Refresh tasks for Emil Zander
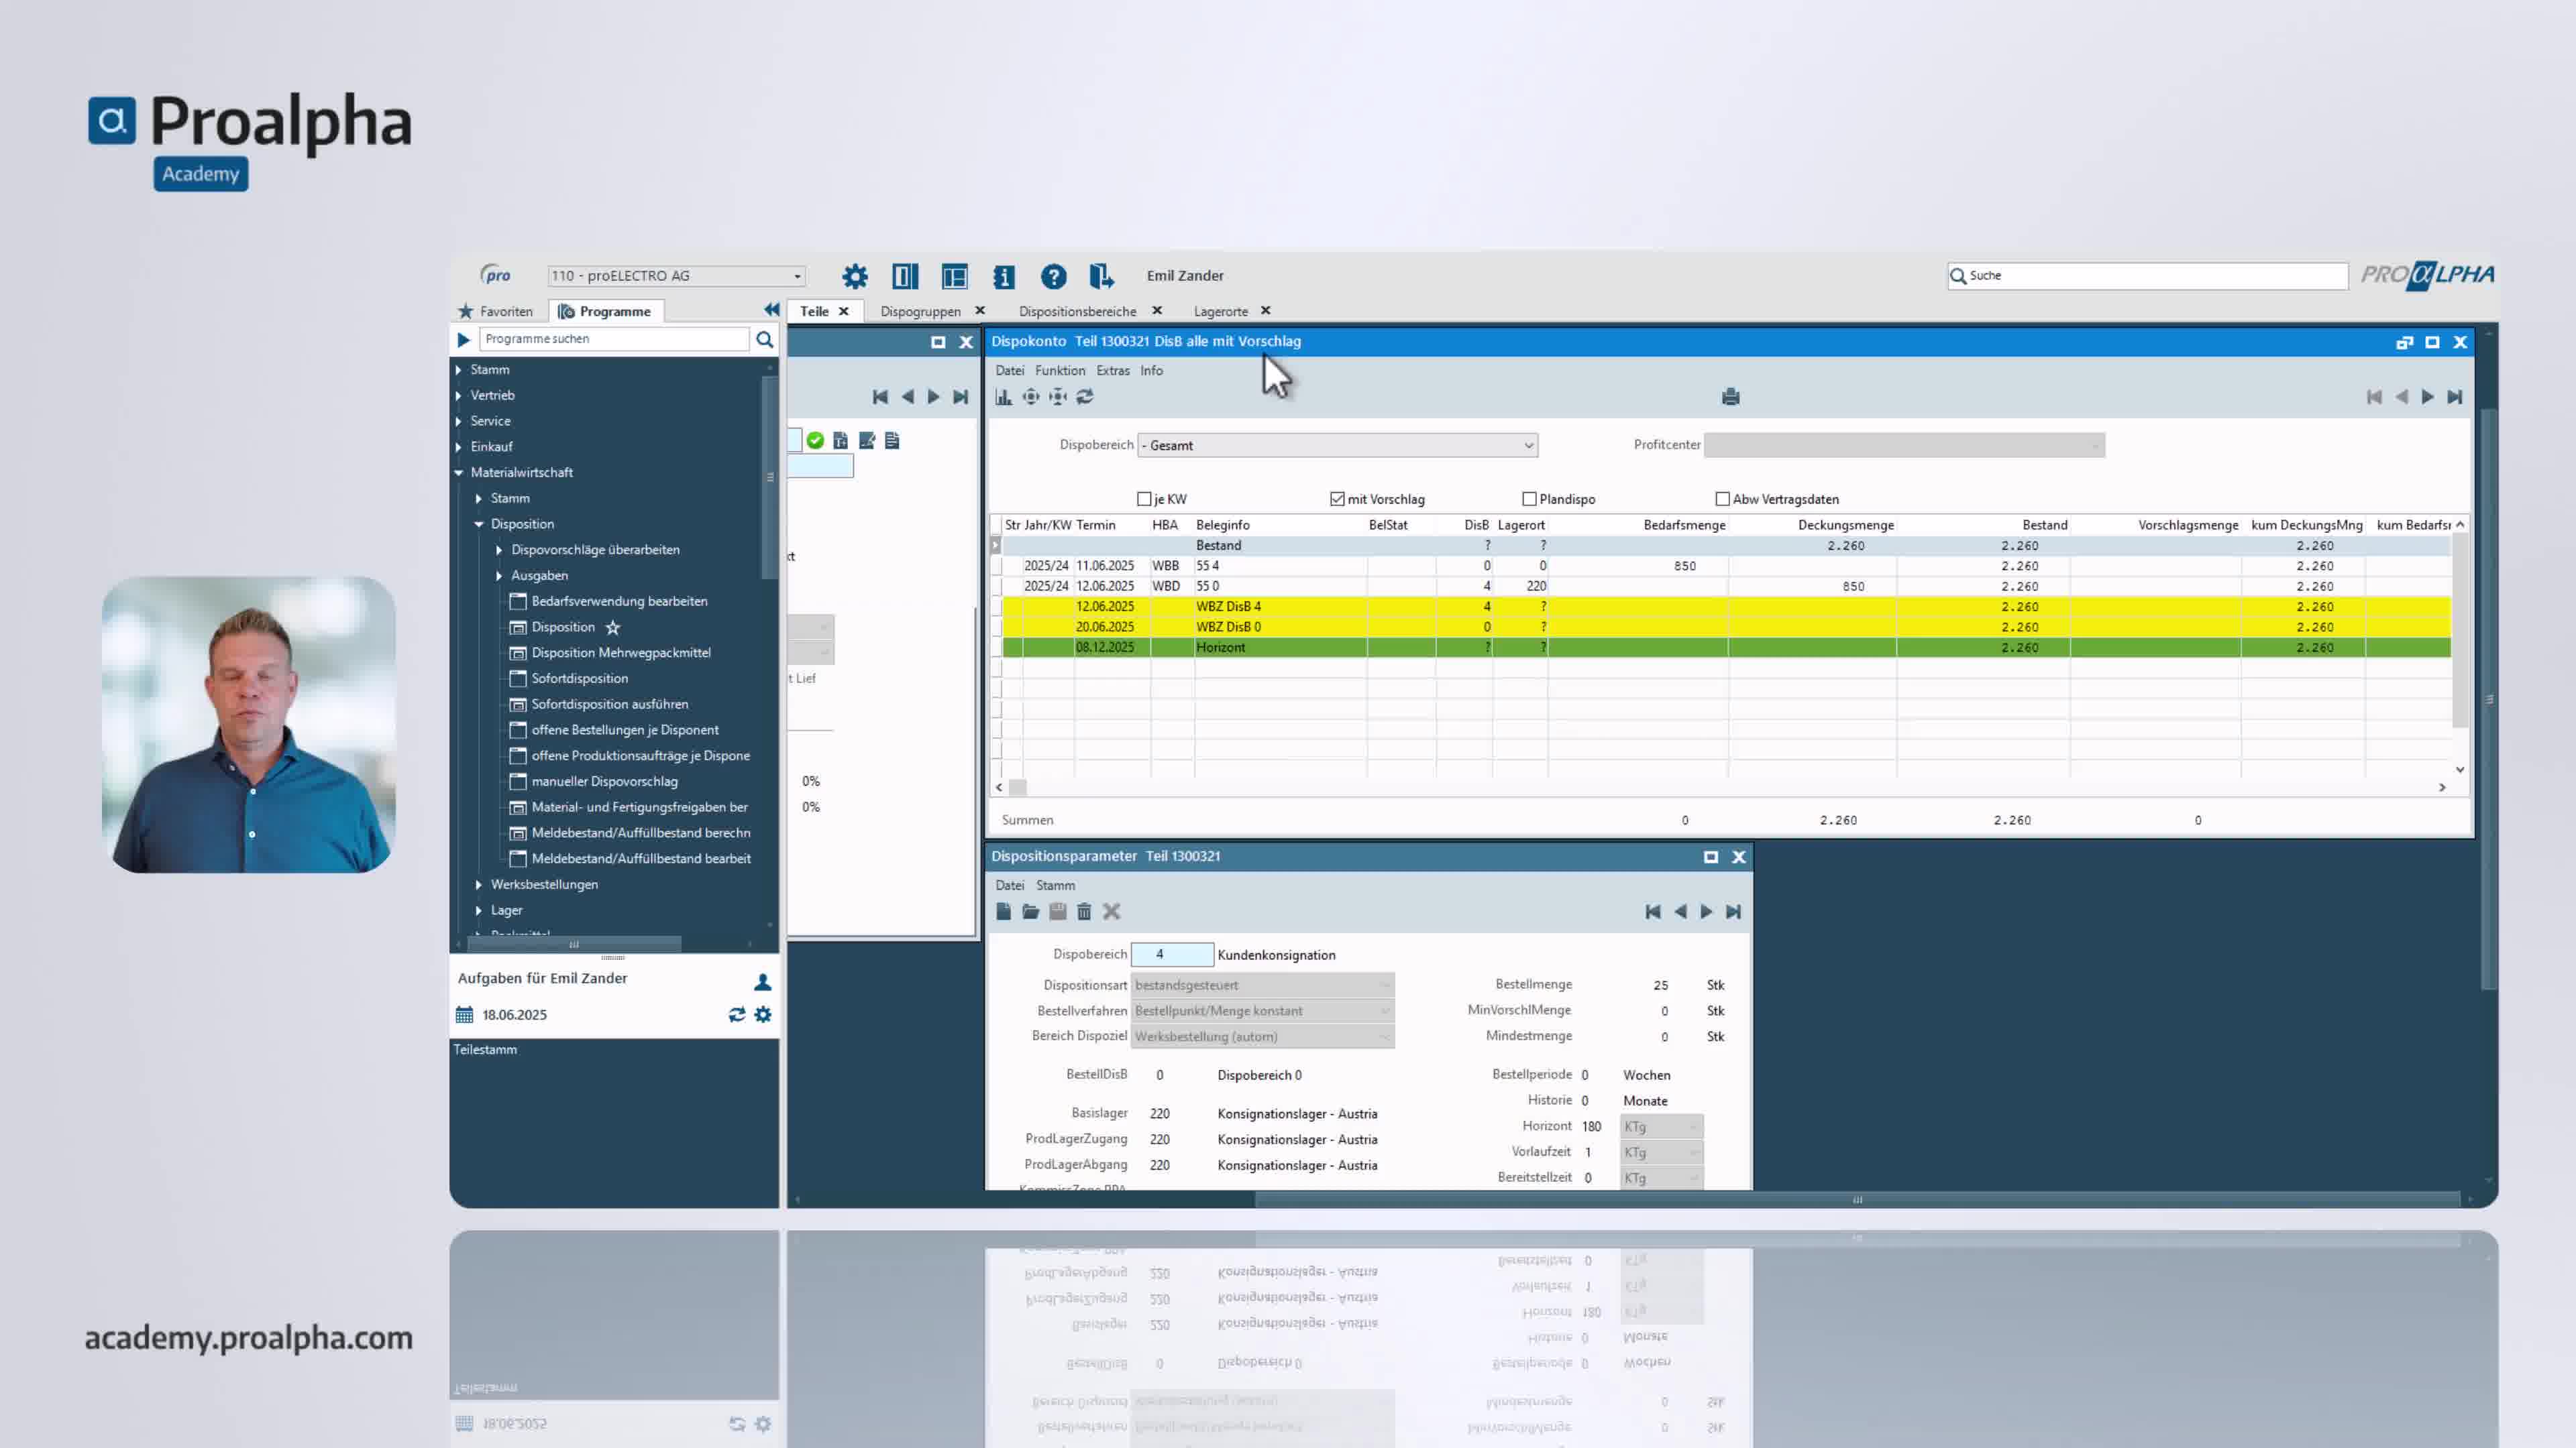 tap(737, 1014)
